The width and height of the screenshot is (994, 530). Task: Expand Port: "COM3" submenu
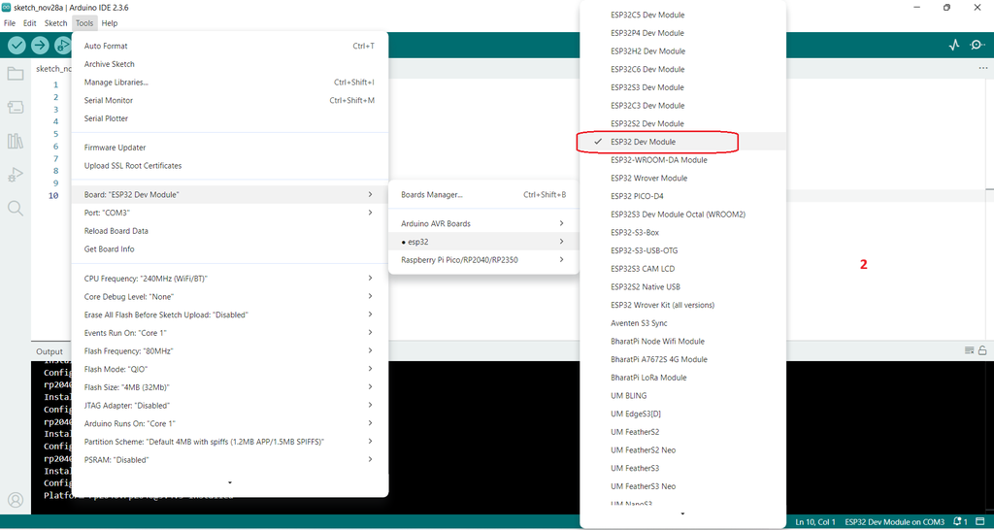click(x=229, y=213)
